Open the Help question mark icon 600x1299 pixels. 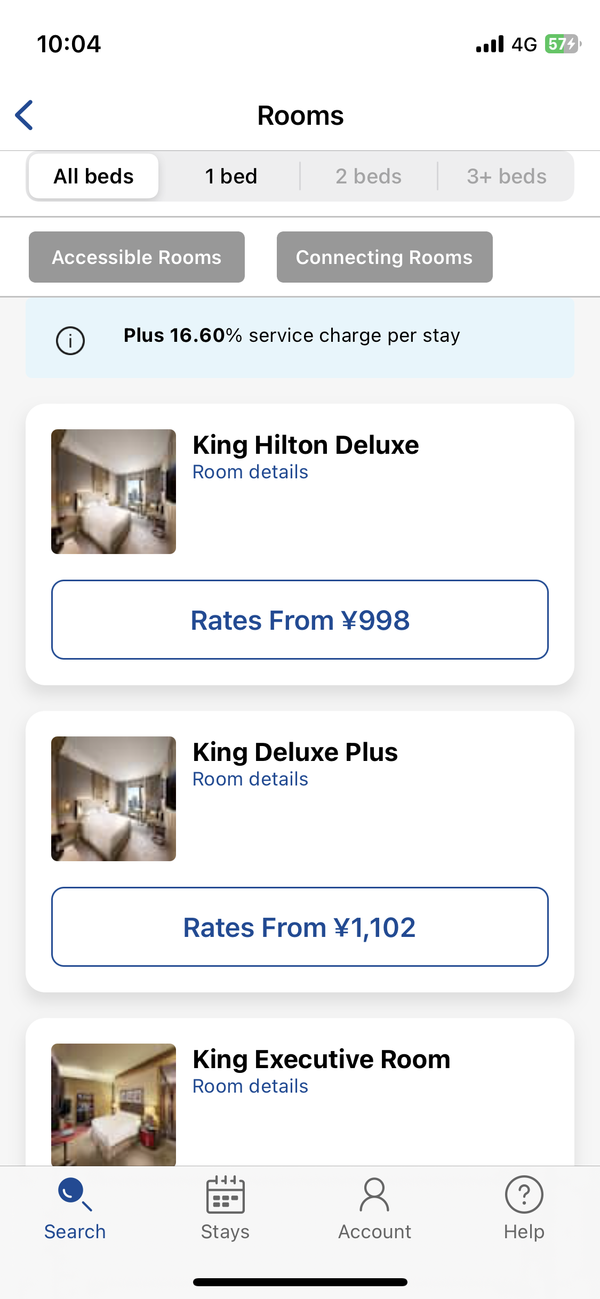[524, 1194]
